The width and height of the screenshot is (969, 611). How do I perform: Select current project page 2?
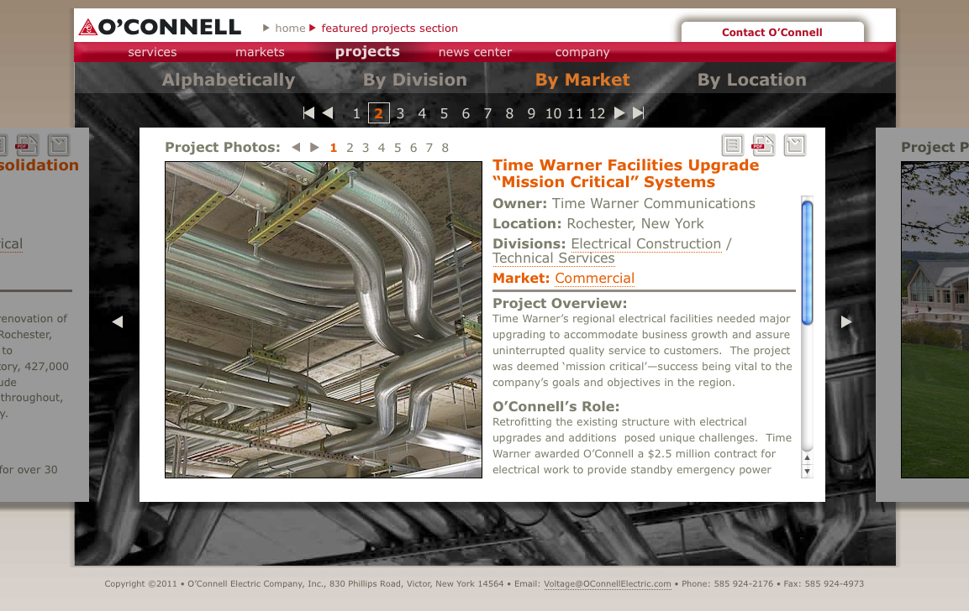click(x=379, y=113)
